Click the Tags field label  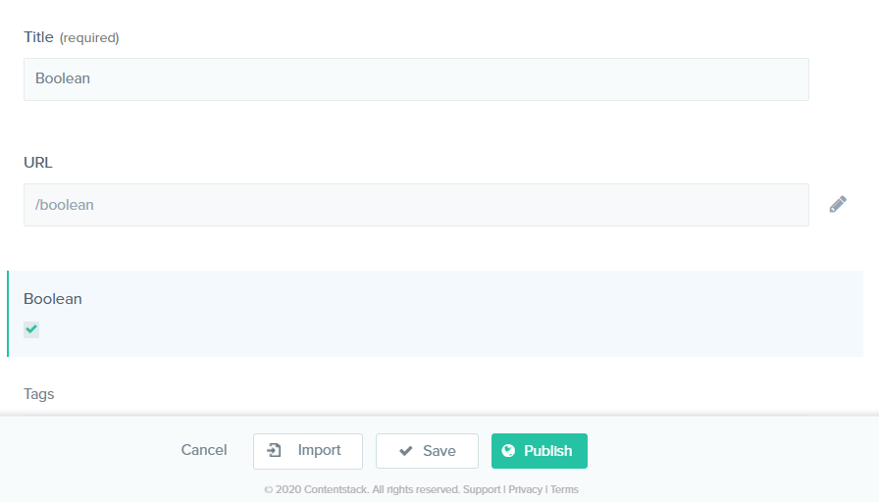pyautogui.click(x=38, y=394)
